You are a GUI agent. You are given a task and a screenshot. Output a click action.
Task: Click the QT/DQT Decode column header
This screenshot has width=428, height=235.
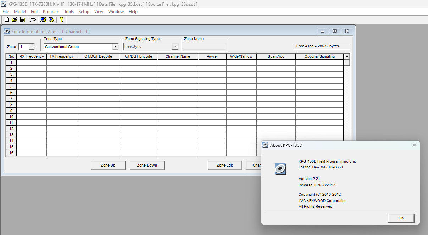coord(98,56)
